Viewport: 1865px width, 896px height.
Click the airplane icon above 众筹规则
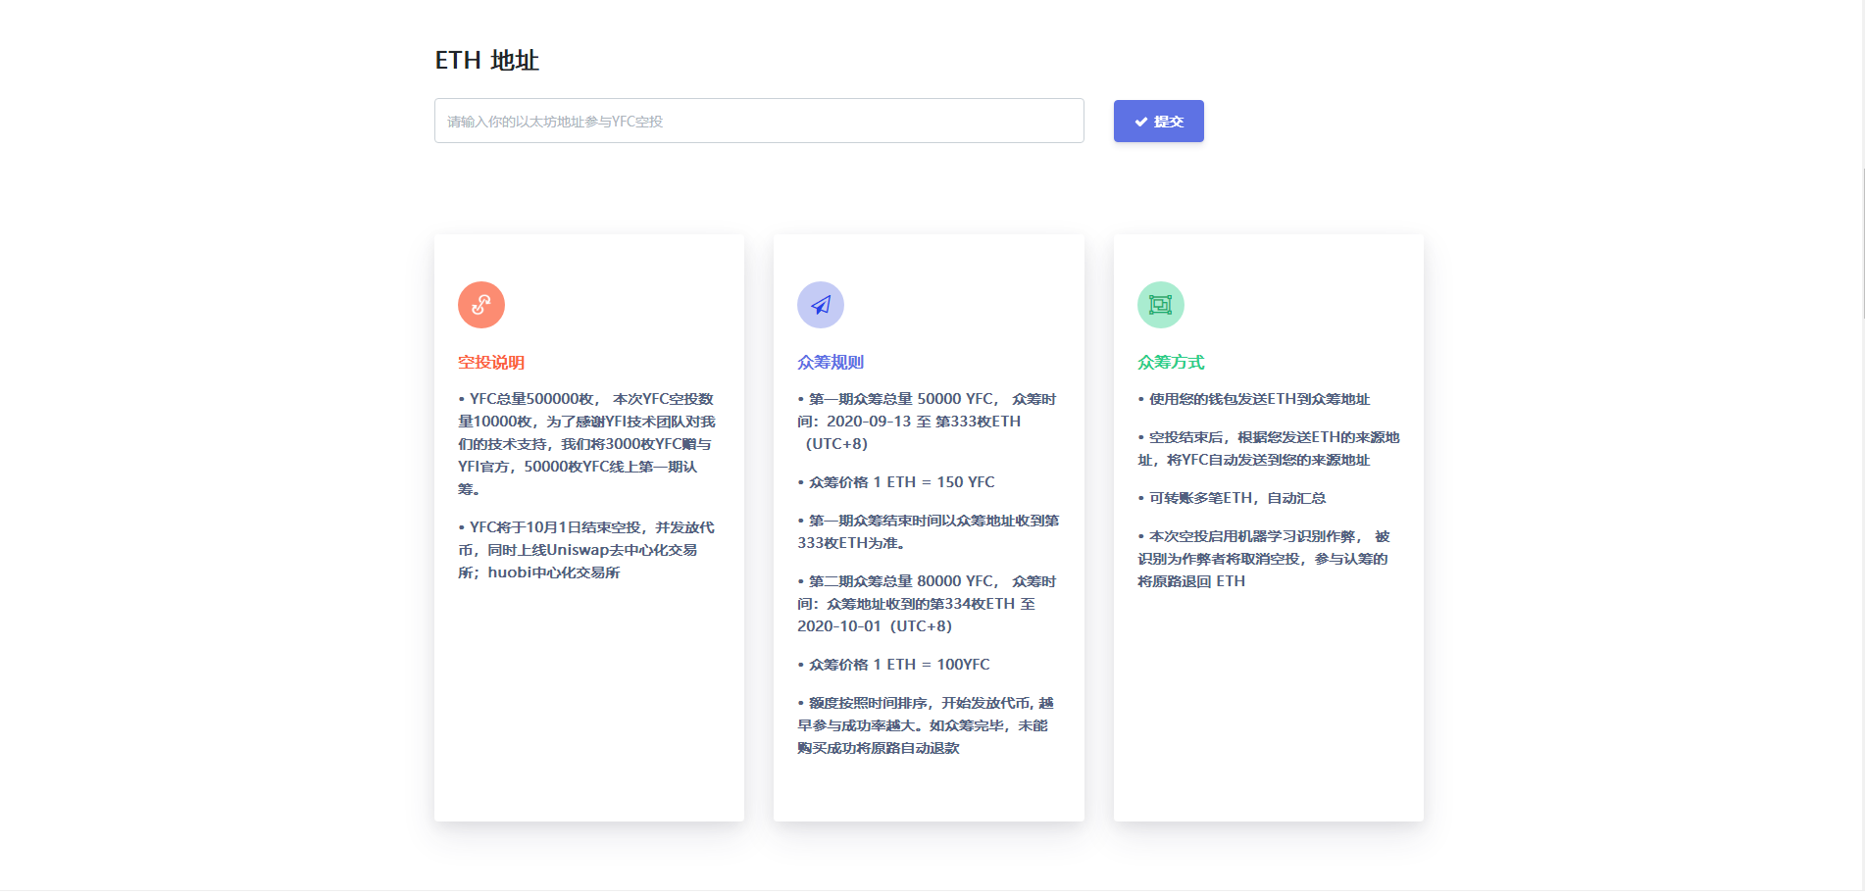click(821, 305)
